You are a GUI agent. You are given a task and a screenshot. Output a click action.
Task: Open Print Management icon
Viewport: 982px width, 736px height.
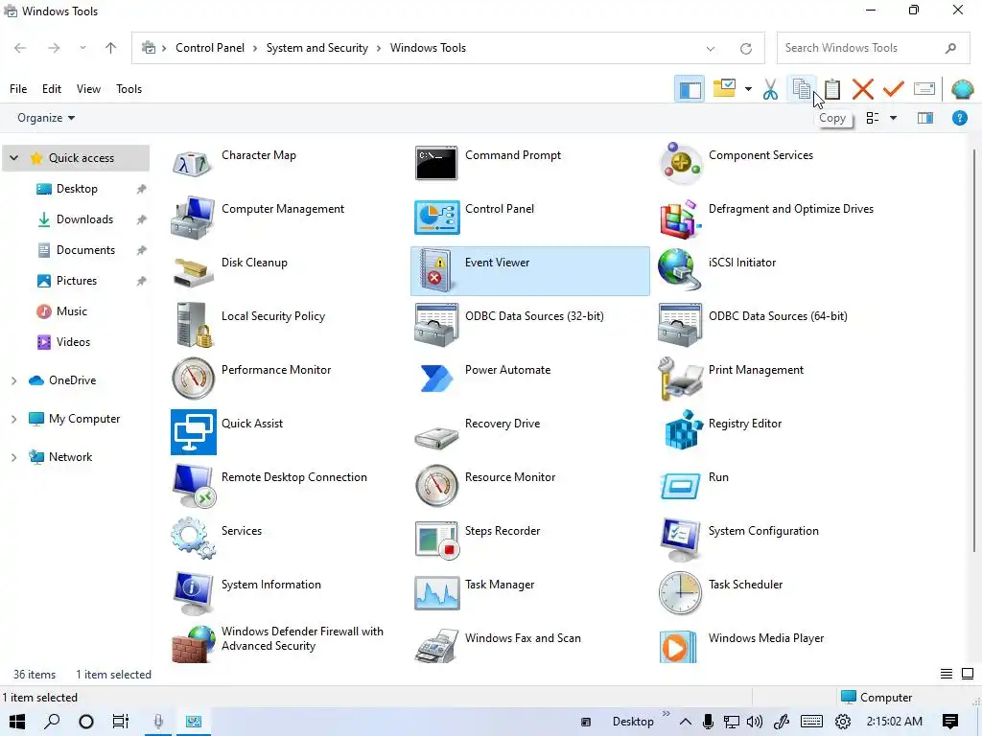coord(681,378)
